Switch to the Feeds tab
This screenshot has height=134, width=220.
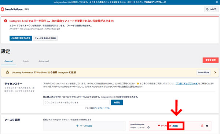(x=26, y=61)
